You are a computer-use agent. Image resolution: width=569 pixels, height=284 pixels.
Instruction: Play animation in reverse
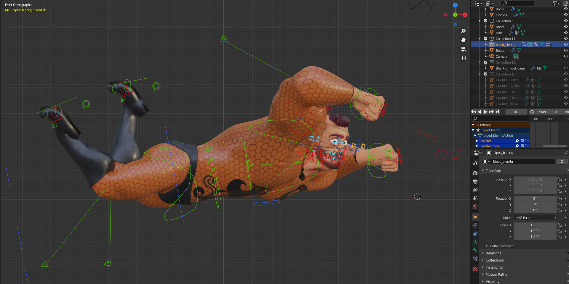[480, 112]
